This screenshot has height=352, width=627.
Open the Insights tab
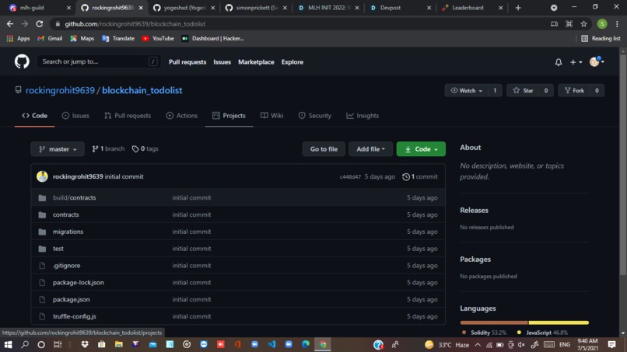[363, 116]
